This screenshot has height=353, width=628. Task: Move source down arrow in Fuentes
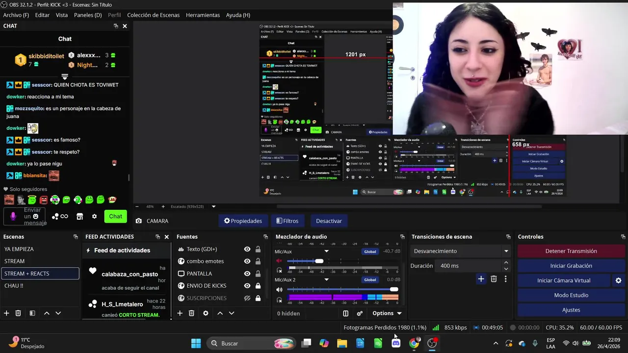(232, 313)
